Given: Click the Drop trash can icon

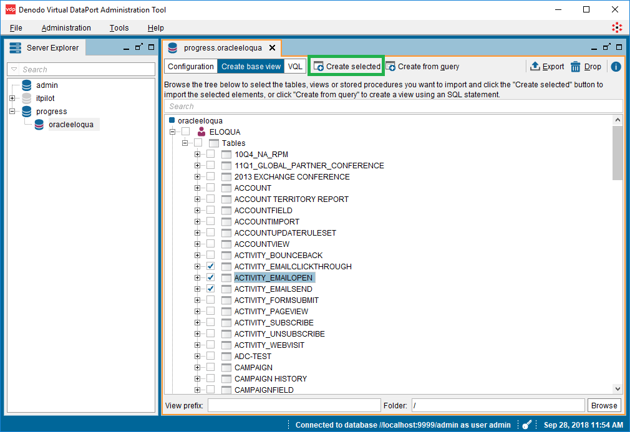Looking at the screenshot, I should (576, 67).
